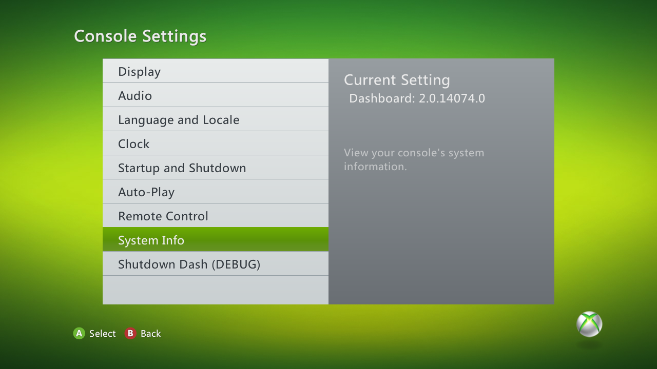
Task: Choose the Clock option
Action: [x=216, y=143]
